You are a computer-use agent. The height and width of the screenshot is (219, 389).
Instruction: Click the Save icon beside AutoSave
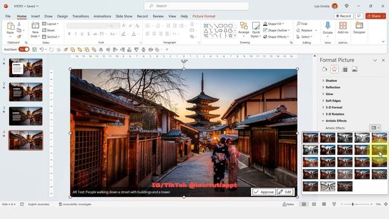click(x=35, y=50)
